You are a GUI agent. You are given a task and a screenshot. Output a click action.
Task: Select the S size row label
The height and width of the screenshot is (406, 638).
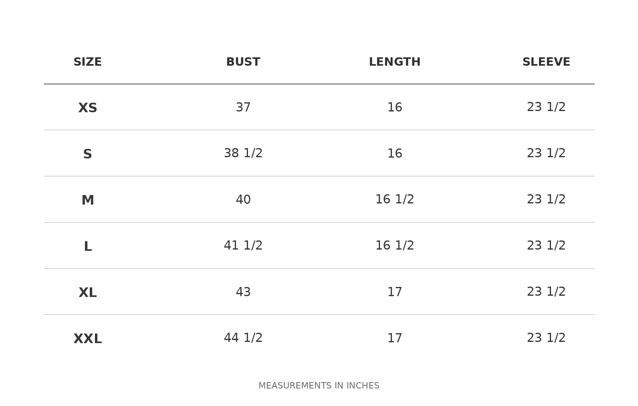pyautogui.click(x=88, y=154)
